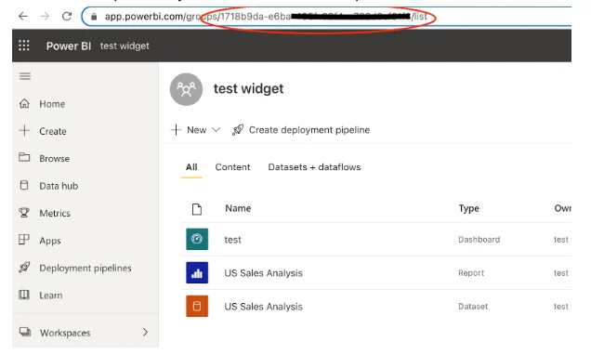Open the Metrics trophy icon

click(x=24, y=213)
